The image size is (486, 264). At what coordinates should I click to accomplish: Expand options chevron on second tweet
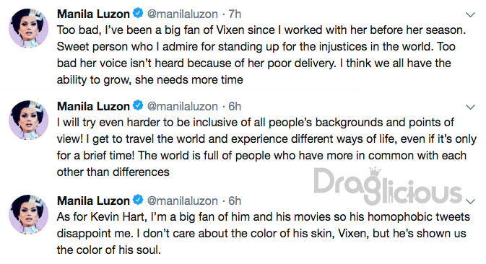(x=471, y=107)
